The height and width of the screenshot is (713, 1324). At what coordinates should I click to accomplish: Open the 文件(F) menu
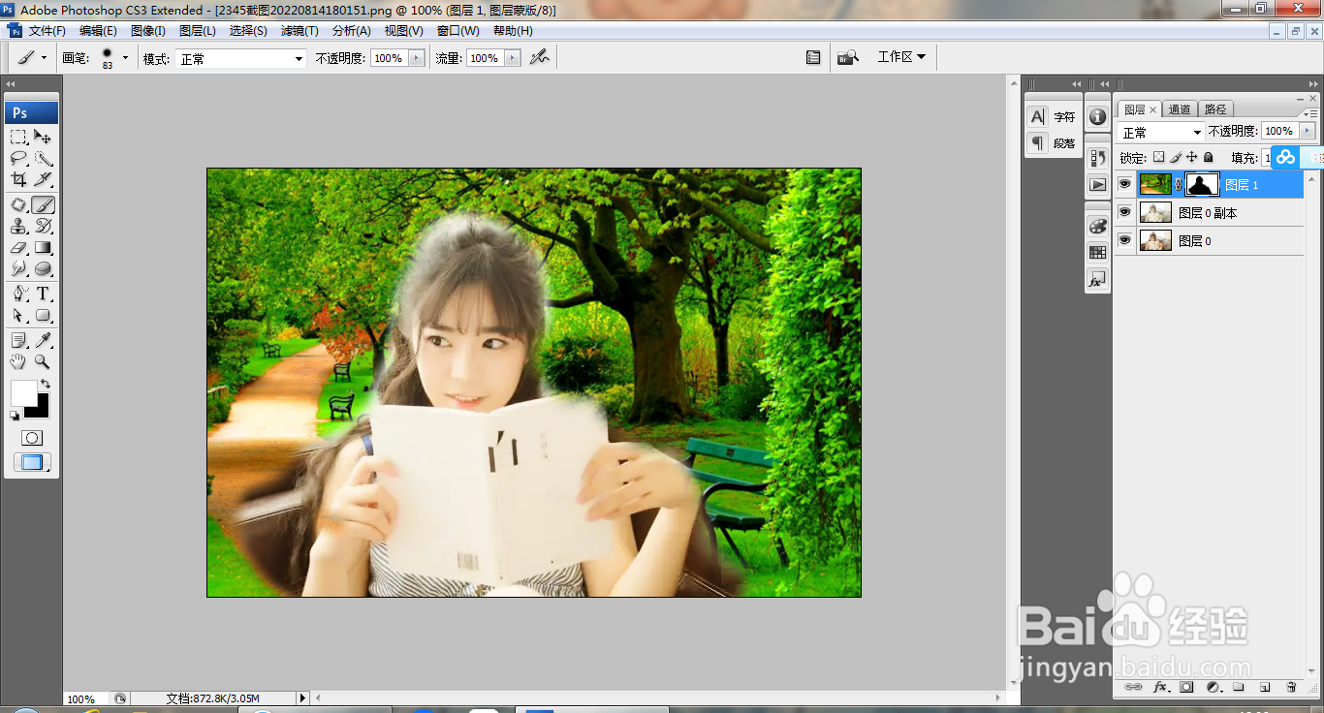(47, 31)
